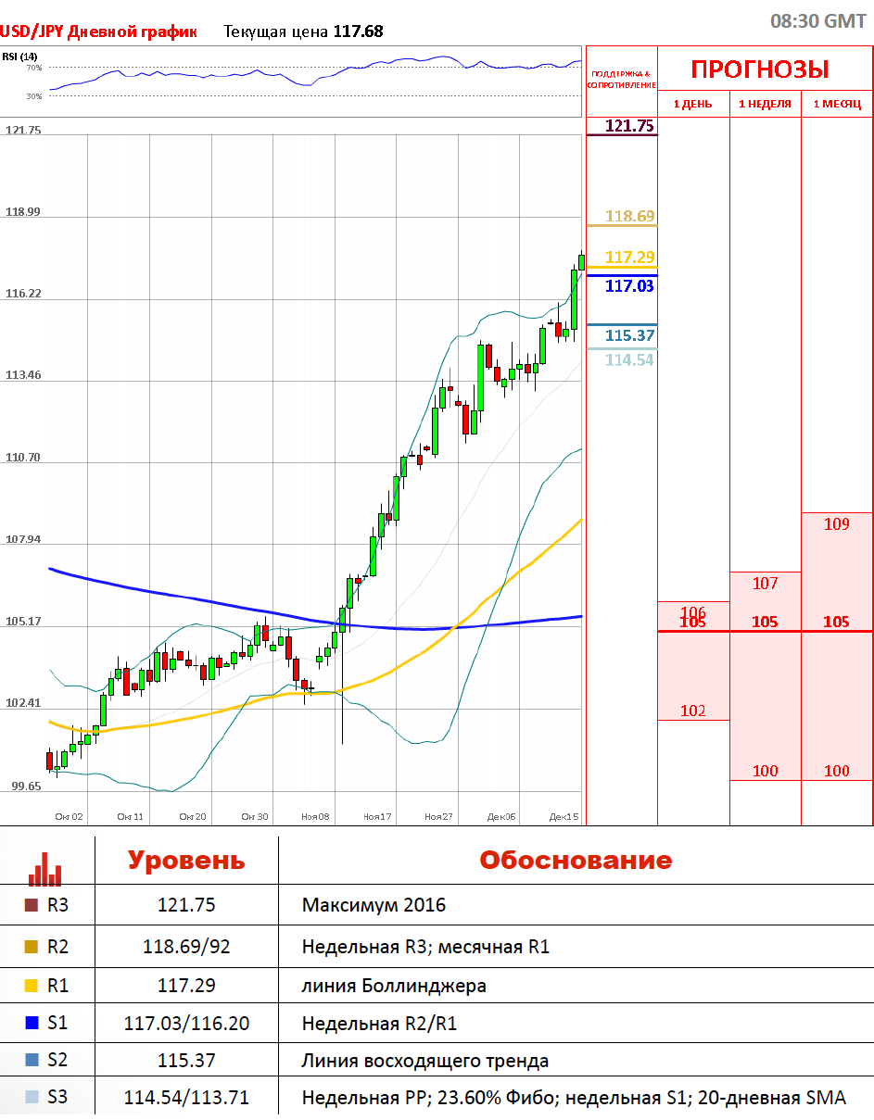Click the Уровень column header
The width and height of the screenshot is (874, 1120).
pos(186,861)
